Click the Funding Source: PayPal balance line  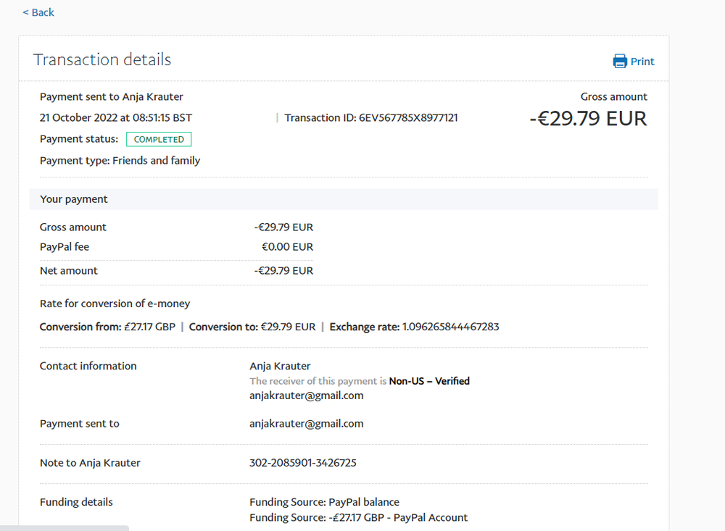coord(324,502)
